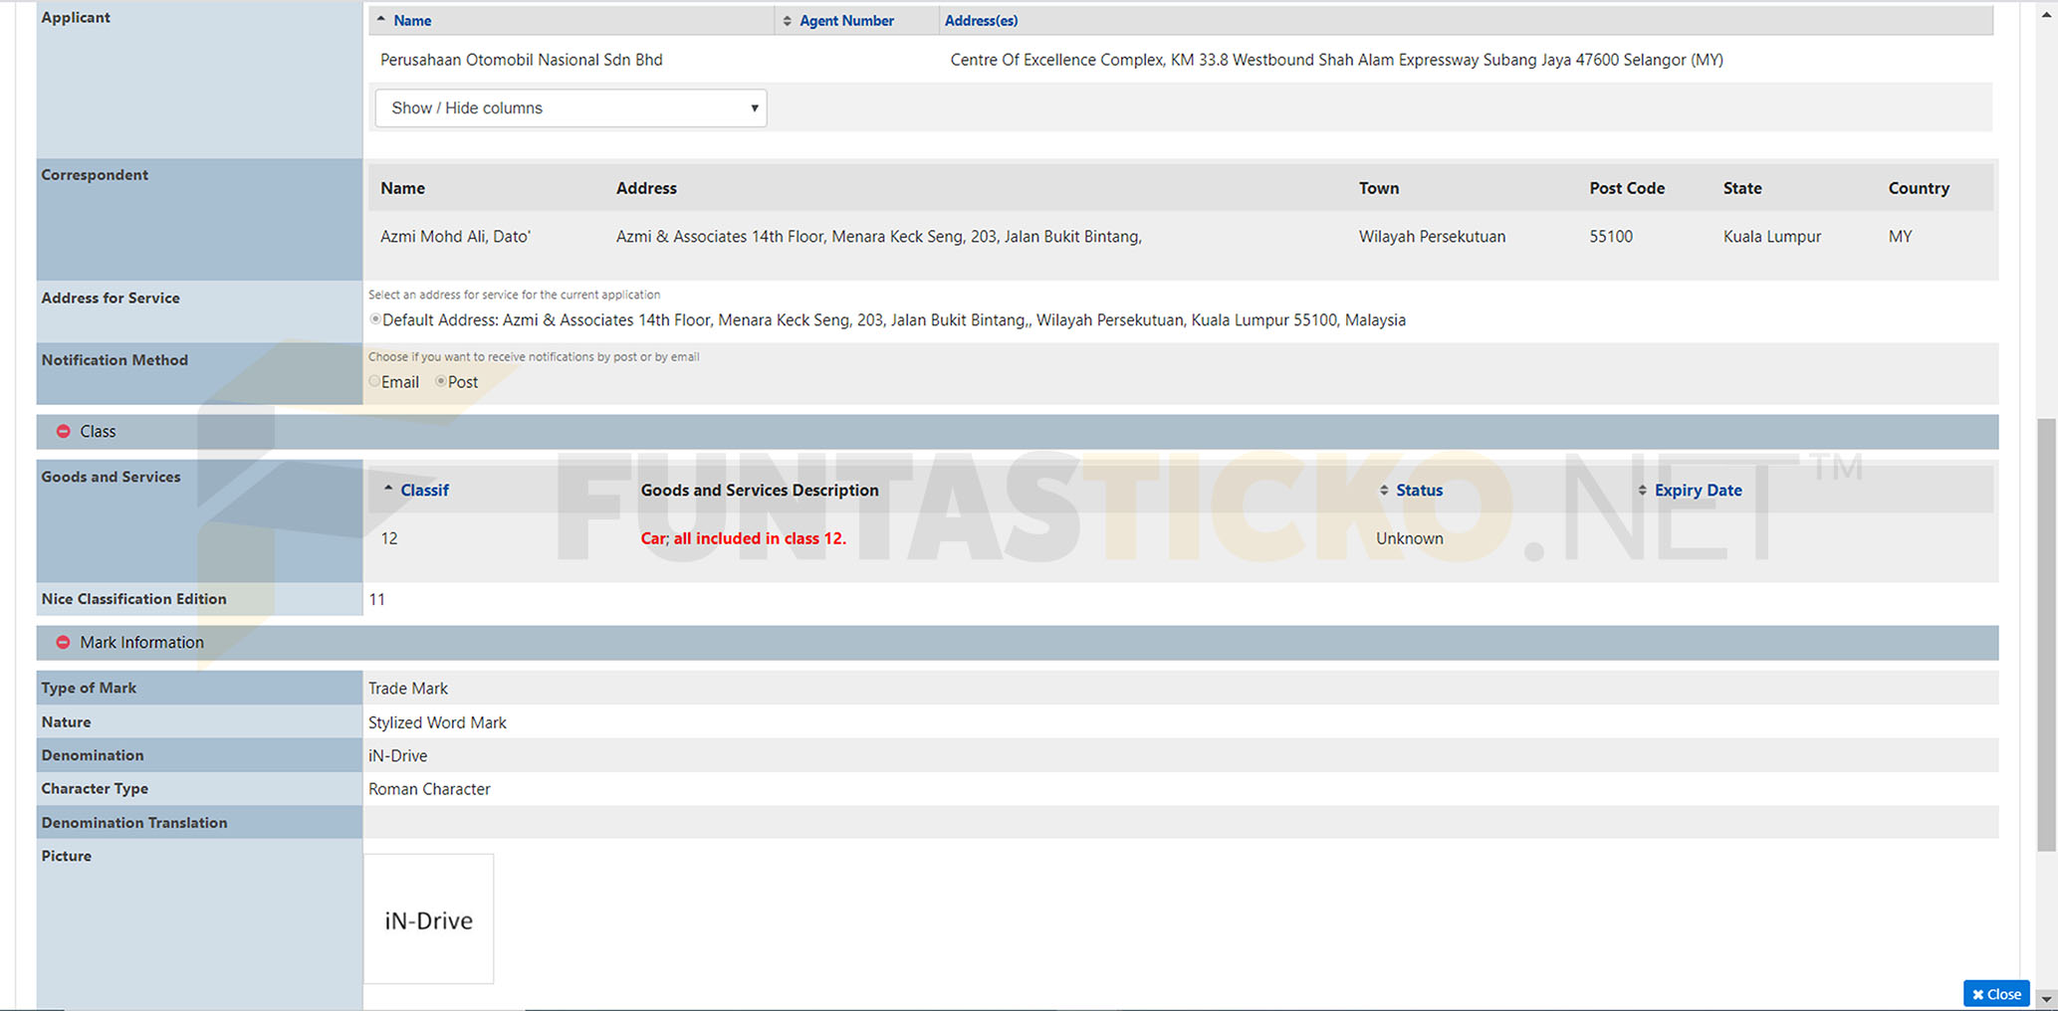The height and width of the screenshot is (1011, 2058).
Task: Click the Trade Mark type value
Action: pyautogui.click(x=408, y=688)
